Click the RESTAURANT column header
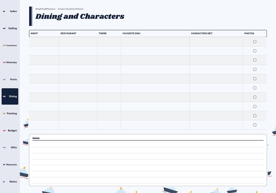The width and height of the screenshot is (276, 193). (68, 33)
